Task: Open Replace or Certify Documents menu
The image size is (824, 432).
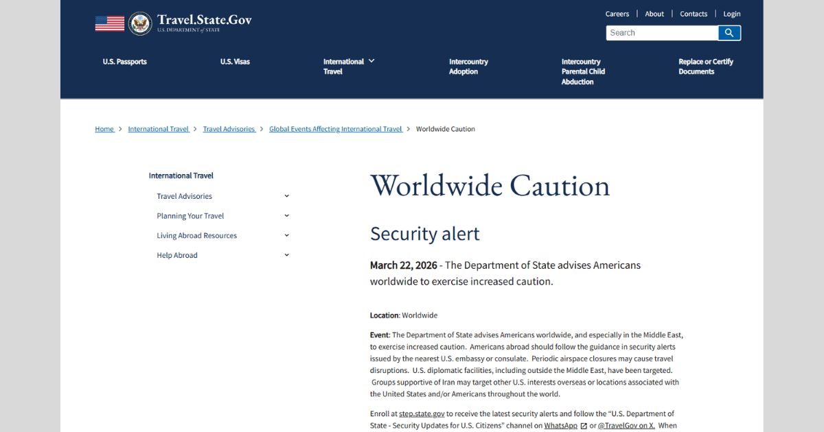Action: (x=706, y=67)
